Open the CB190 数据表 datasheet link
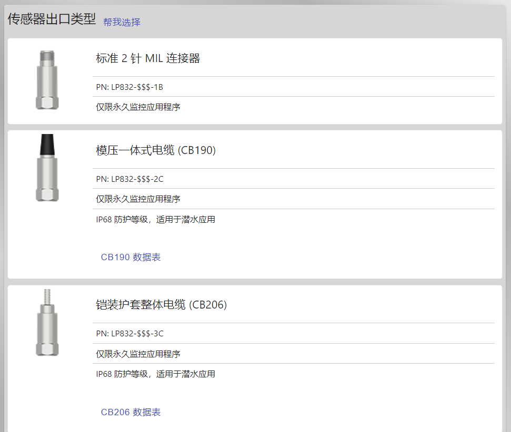 (131, 257)
